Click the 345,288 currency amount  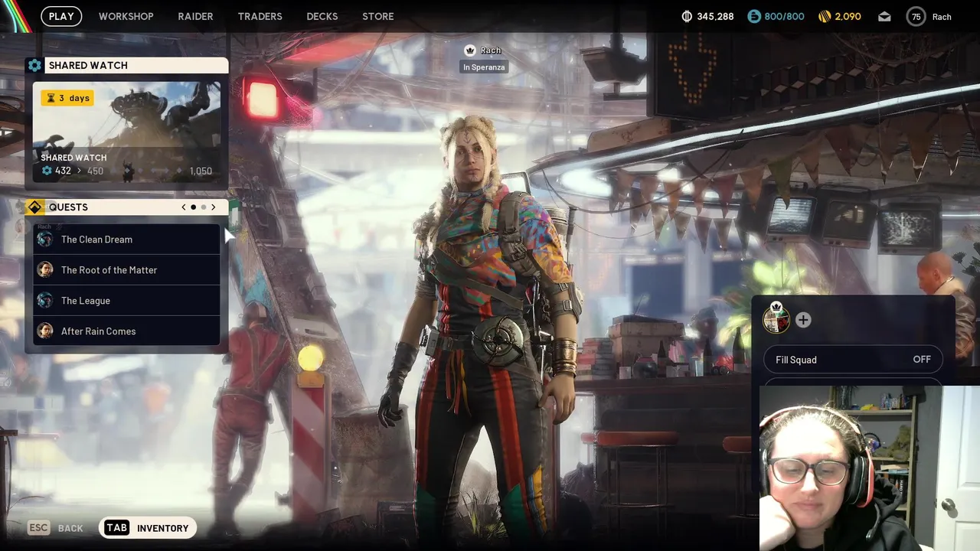pyautogui.click(x=715, y=17)
